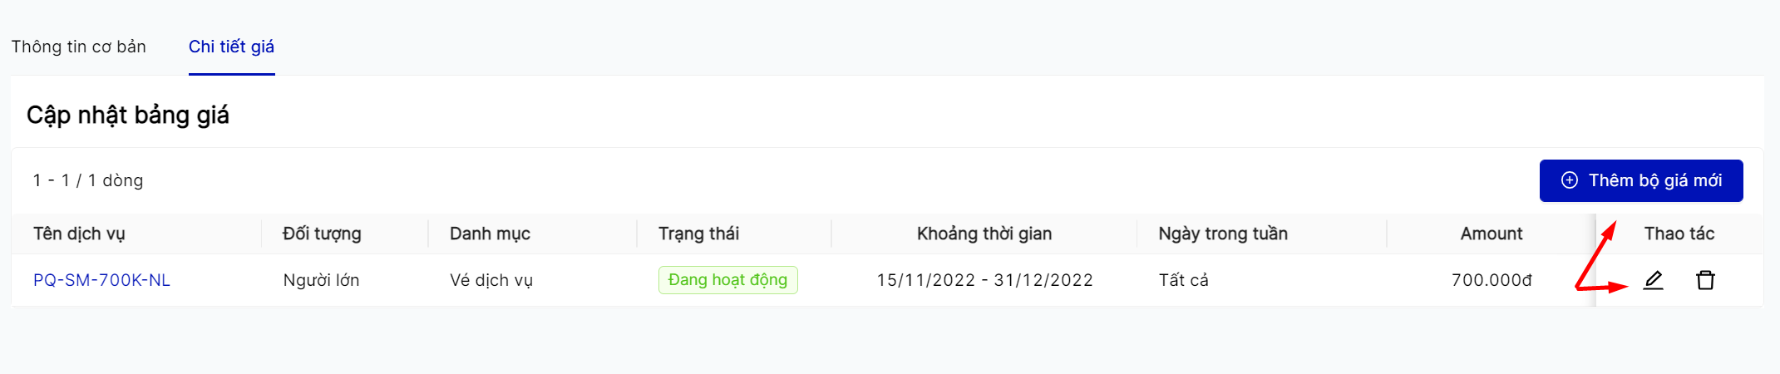Click the Người lớn cell

[x=321, y=280]
